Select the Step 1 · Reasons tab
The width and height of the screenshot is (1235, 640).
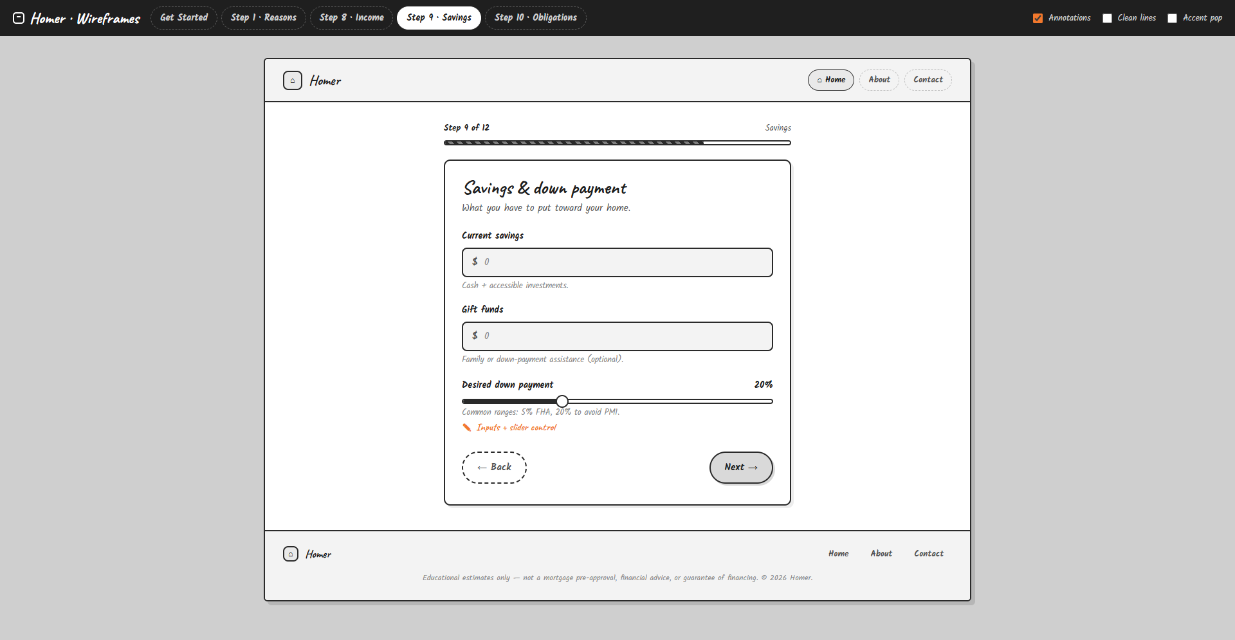pyautogui.click(x=264, y=18)
